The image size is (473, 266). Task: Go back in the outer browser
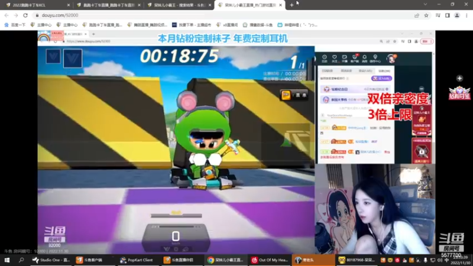click(7, 15)
